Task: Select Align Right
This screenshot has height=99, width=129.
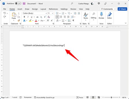Action: tap(65, 17)
